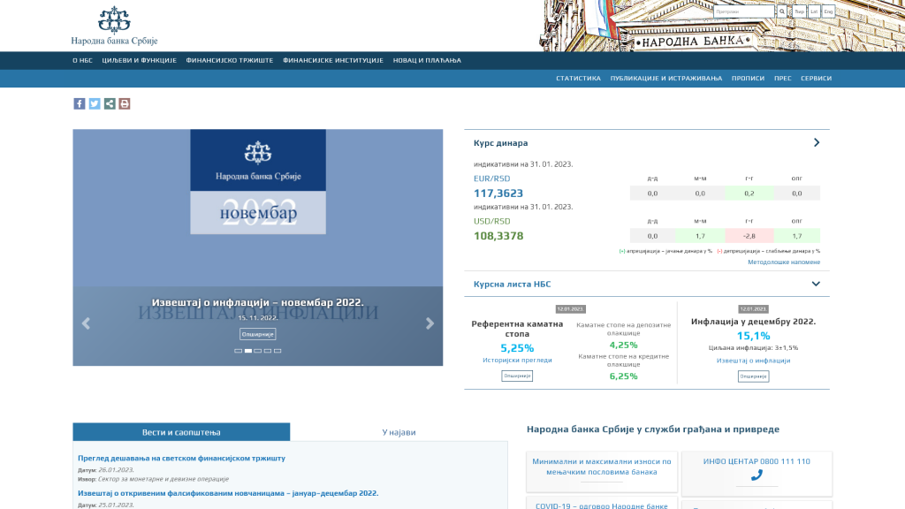Click Опширније button on the slider
Viewport: 905px width, 509px height.
coord(257,334)
